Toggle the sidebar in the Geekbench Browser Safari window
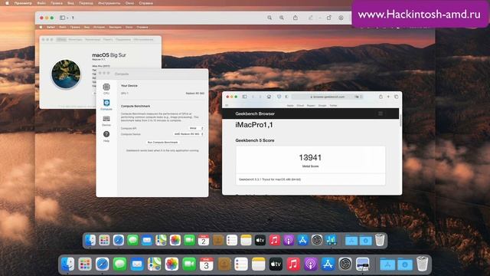490x276 pixels. click(x=245, y=97)
